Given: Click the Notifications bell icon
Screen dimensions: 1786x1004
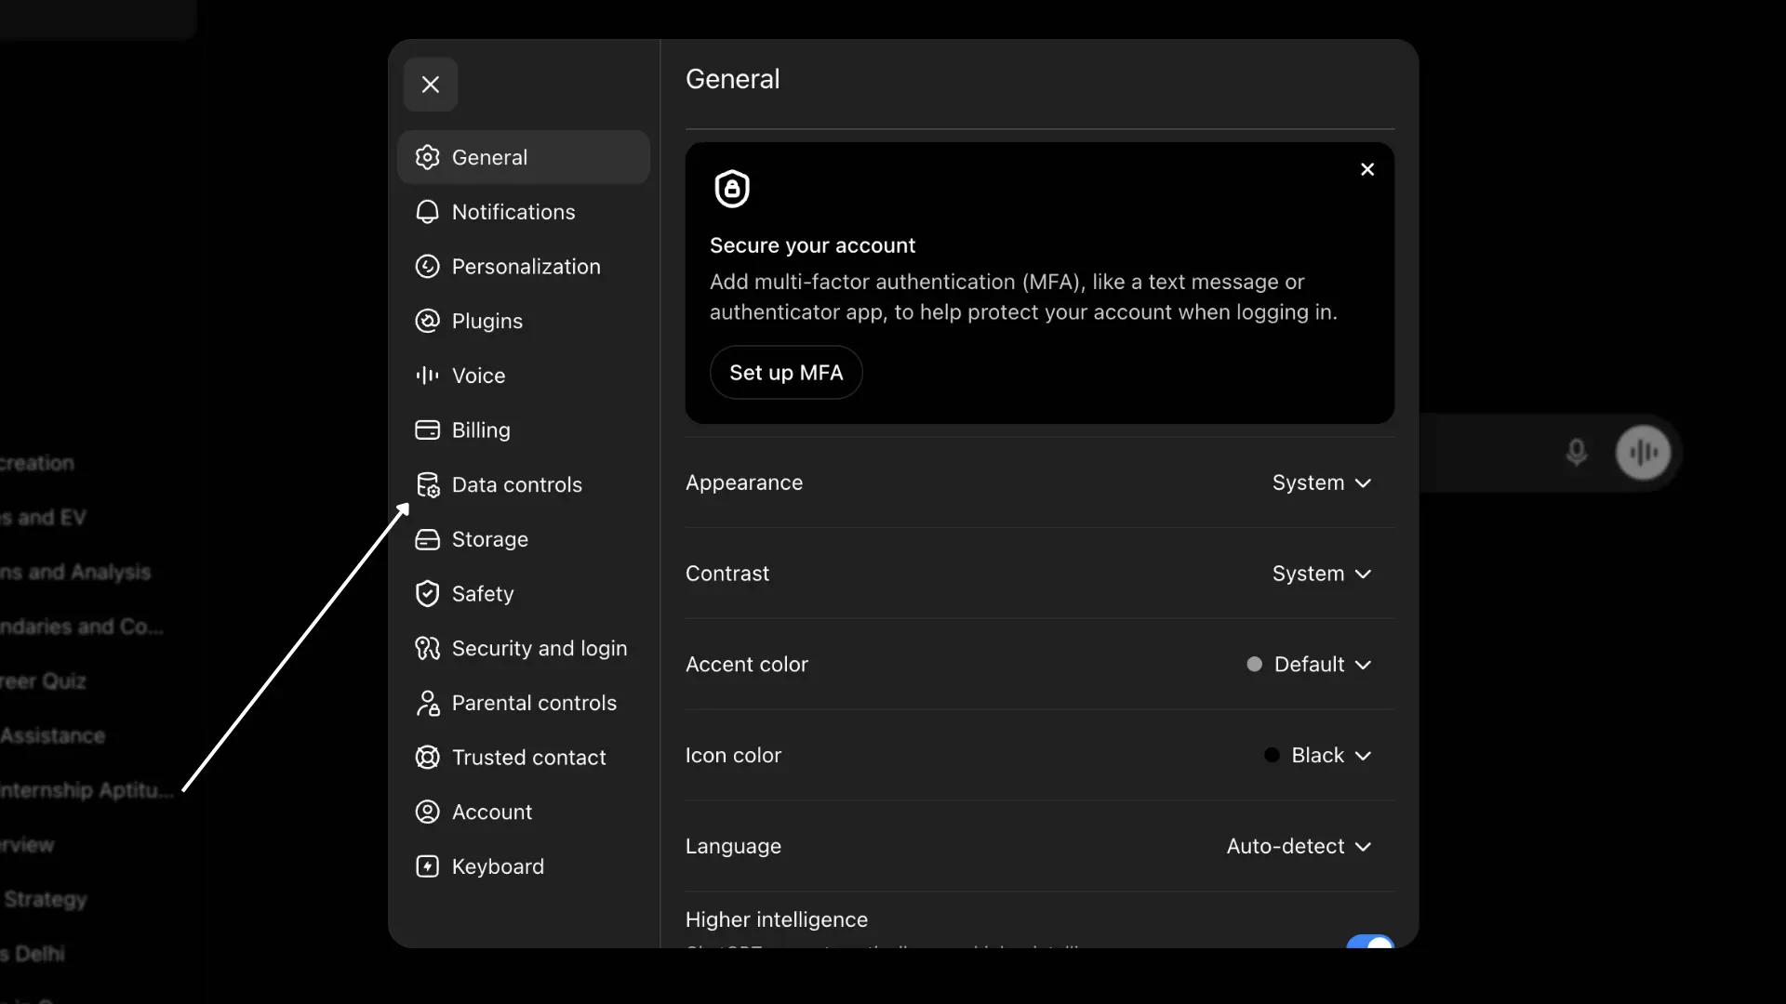Looking at the screenshot, I should (427, 212).
